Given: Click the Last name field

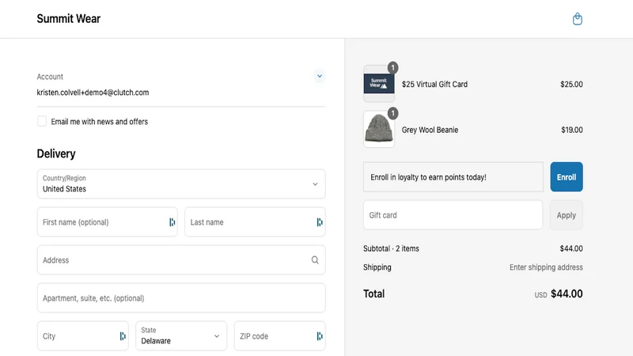Looking at the screenshot, I should pyautogui.click(x=255, y=222).
